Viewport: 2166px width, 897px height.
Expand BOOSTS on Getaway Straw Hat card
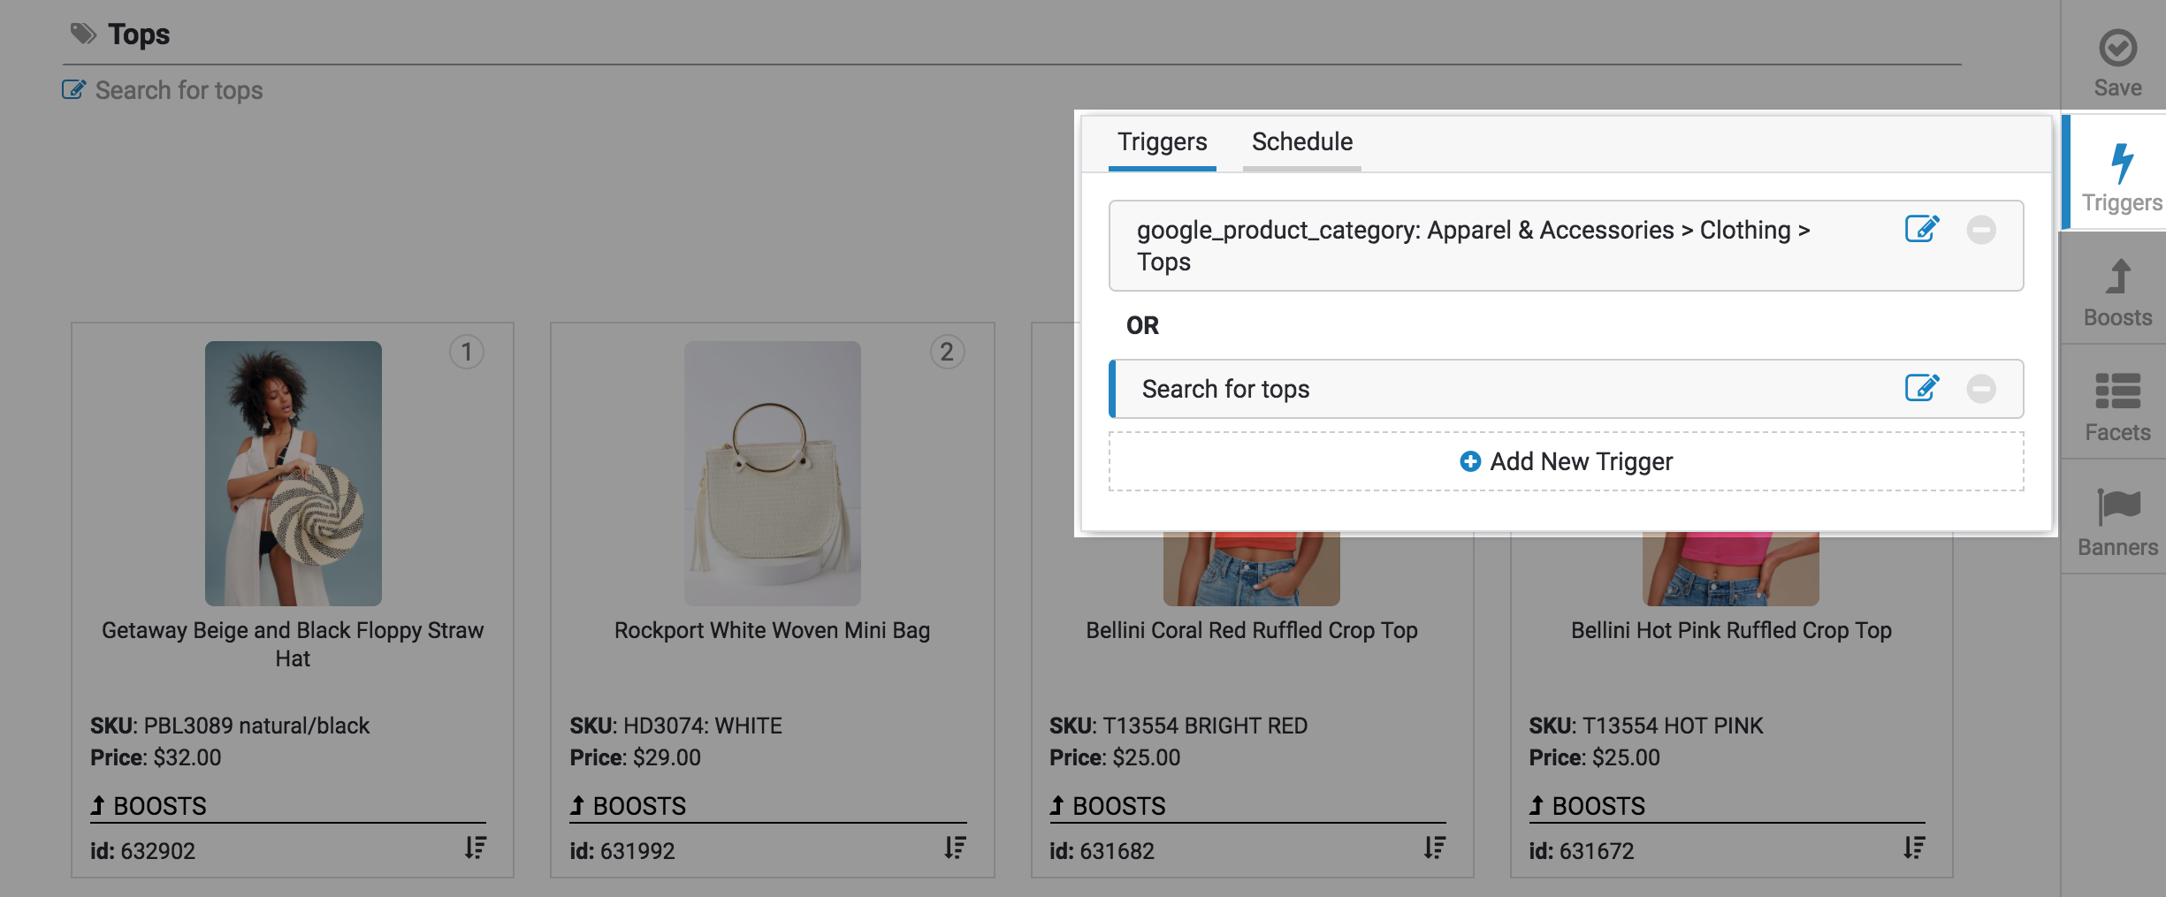pyautogui.click(x=149, y=806)
